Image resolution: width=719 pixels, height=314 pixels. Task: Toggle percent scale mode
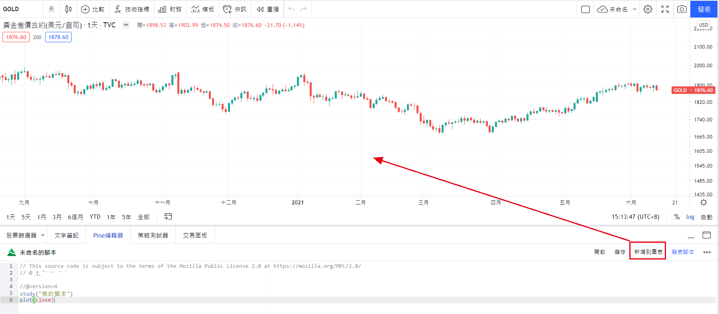677,217
